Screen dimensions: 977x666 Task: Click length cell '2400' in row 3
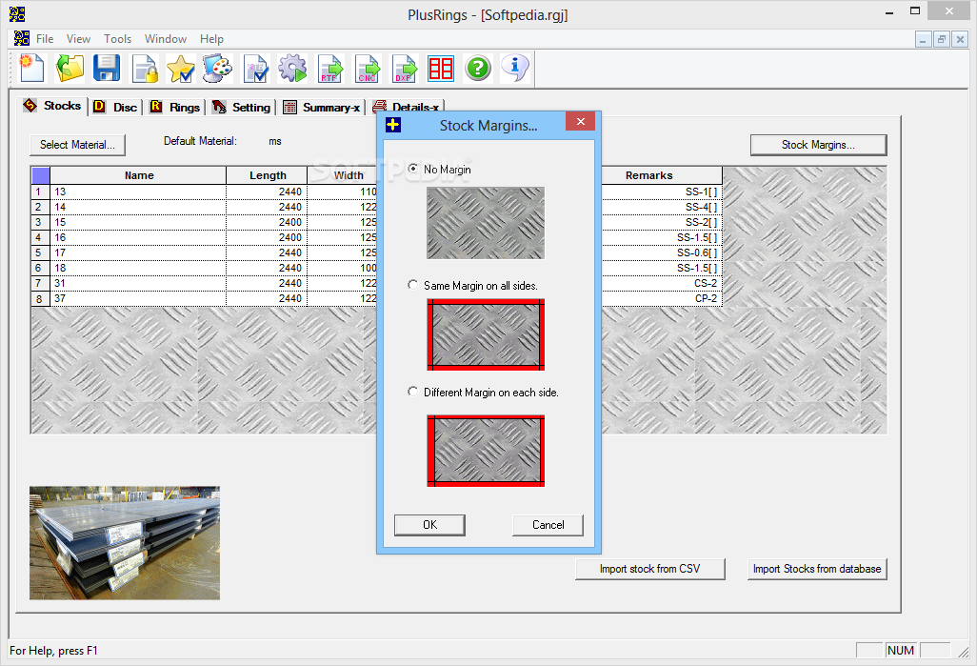point(268,222)
